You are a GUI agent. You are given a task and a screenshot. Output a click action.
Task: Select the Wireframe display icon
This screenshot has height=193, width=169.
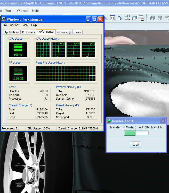coord(152,18)
